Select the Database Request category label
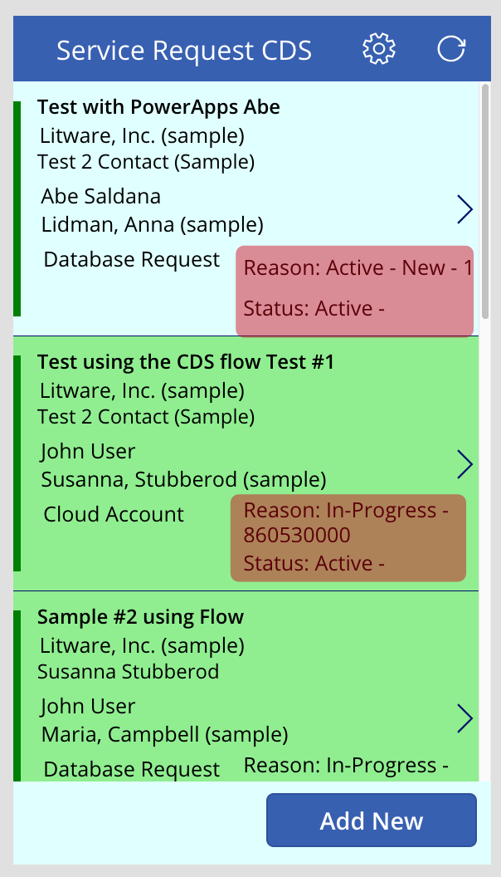The width and height of the screenshot is (501, 877). coord(131,259)
